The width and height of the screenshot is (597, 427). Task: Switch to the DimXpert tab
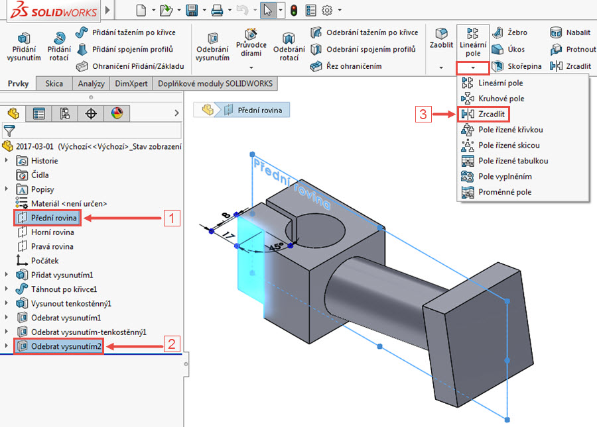point(131,83)
